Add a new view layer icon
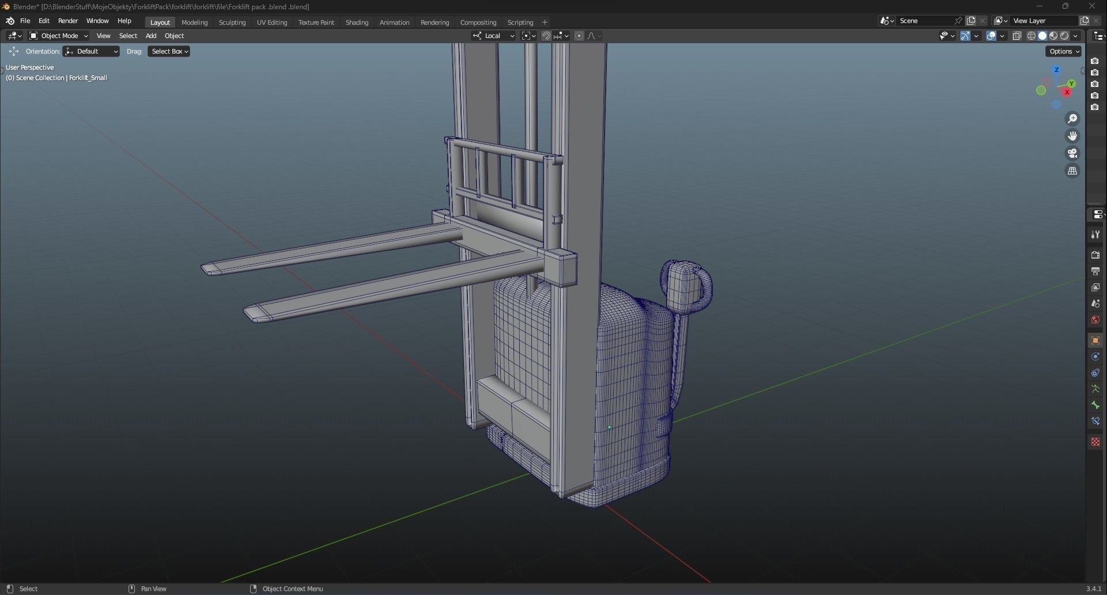This screenshot has height=595, width=1107. click(x=1084, y=21)
